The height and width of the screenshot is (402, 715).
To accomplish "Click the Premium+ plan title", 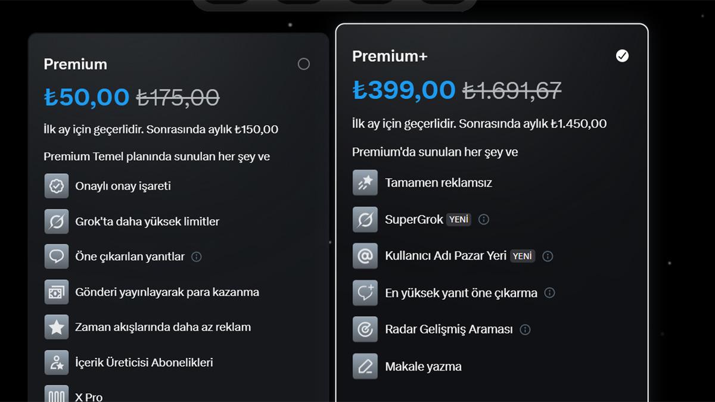I will [390, 56].
